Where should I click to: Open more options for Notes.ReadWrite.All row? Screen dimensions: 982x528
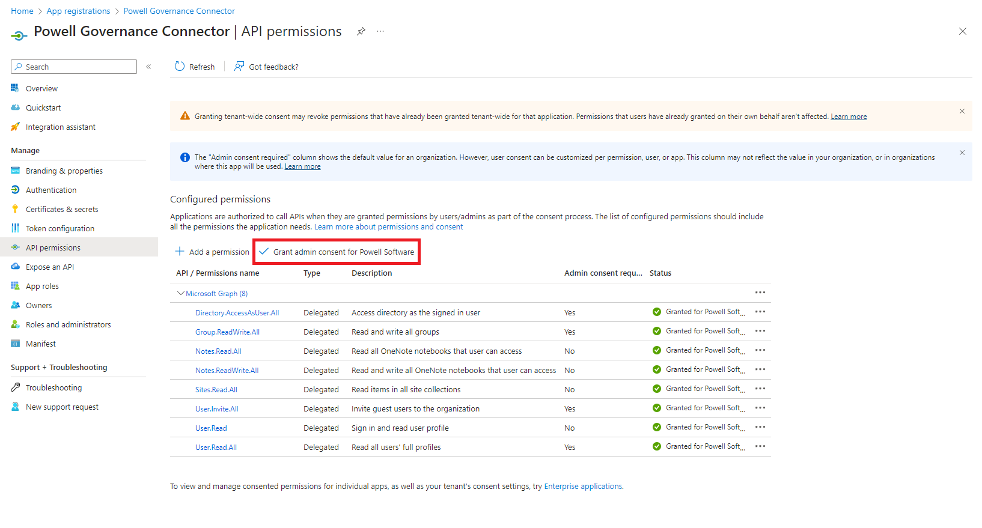(760, 369)
